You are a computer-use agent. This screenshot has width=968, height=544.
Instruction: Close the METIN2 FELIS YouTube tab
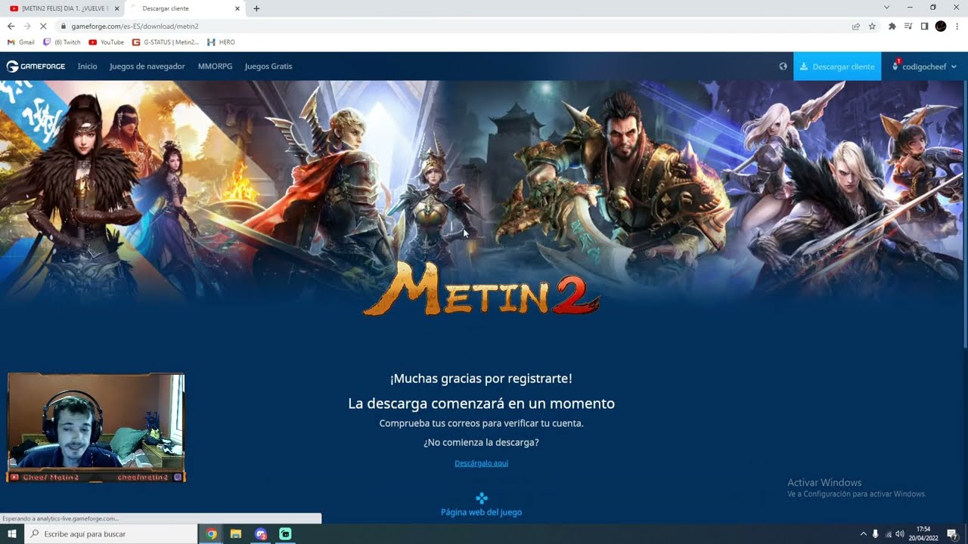pos(116,8)
